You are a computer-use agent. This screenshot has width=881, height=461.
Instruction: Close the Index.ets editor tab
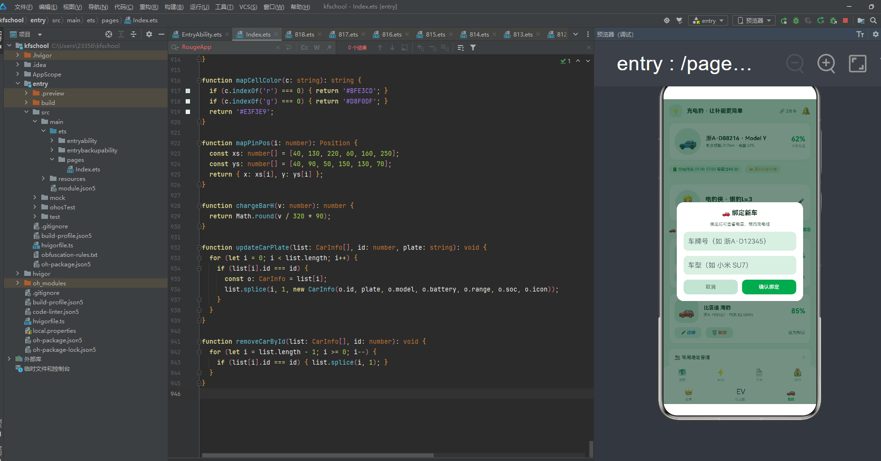(275, 34)
